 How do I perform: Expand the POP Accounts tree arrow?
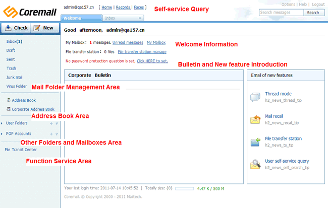pos(3,134)
